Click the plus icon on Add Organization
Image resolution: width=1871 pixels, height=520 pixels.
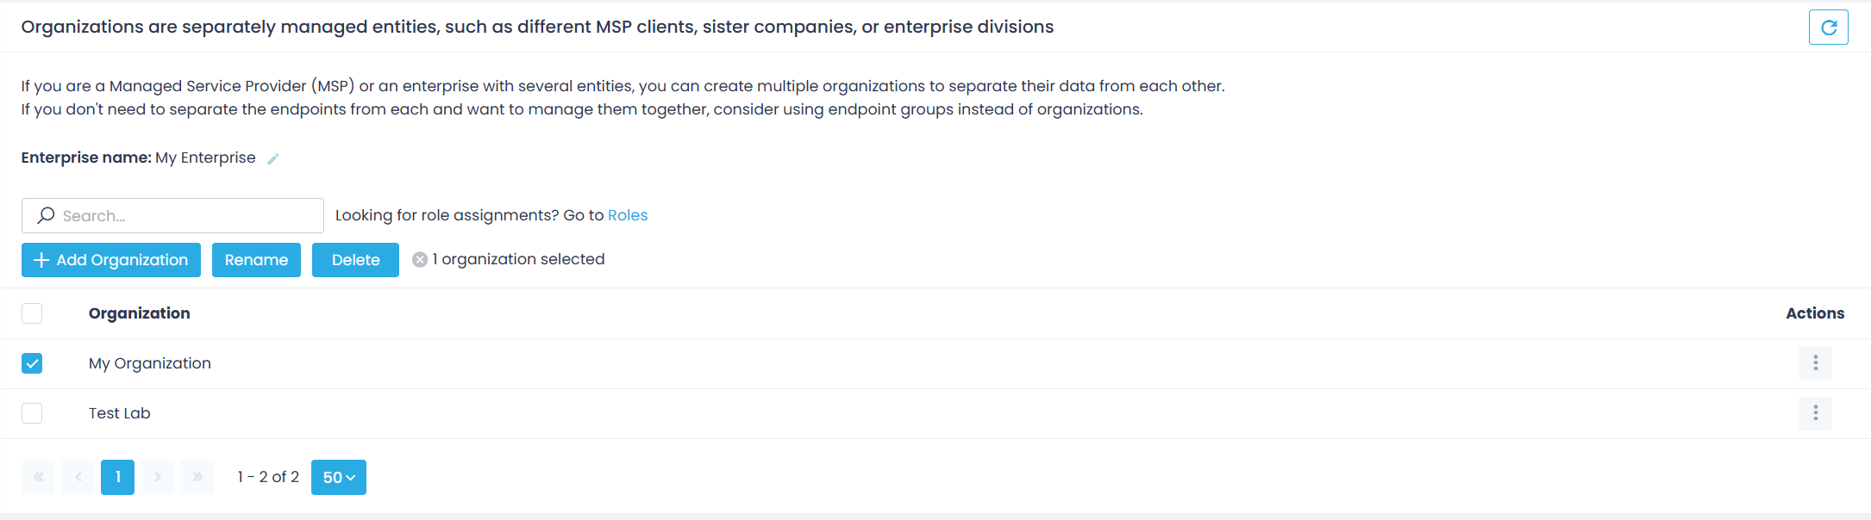coord(41,259)
